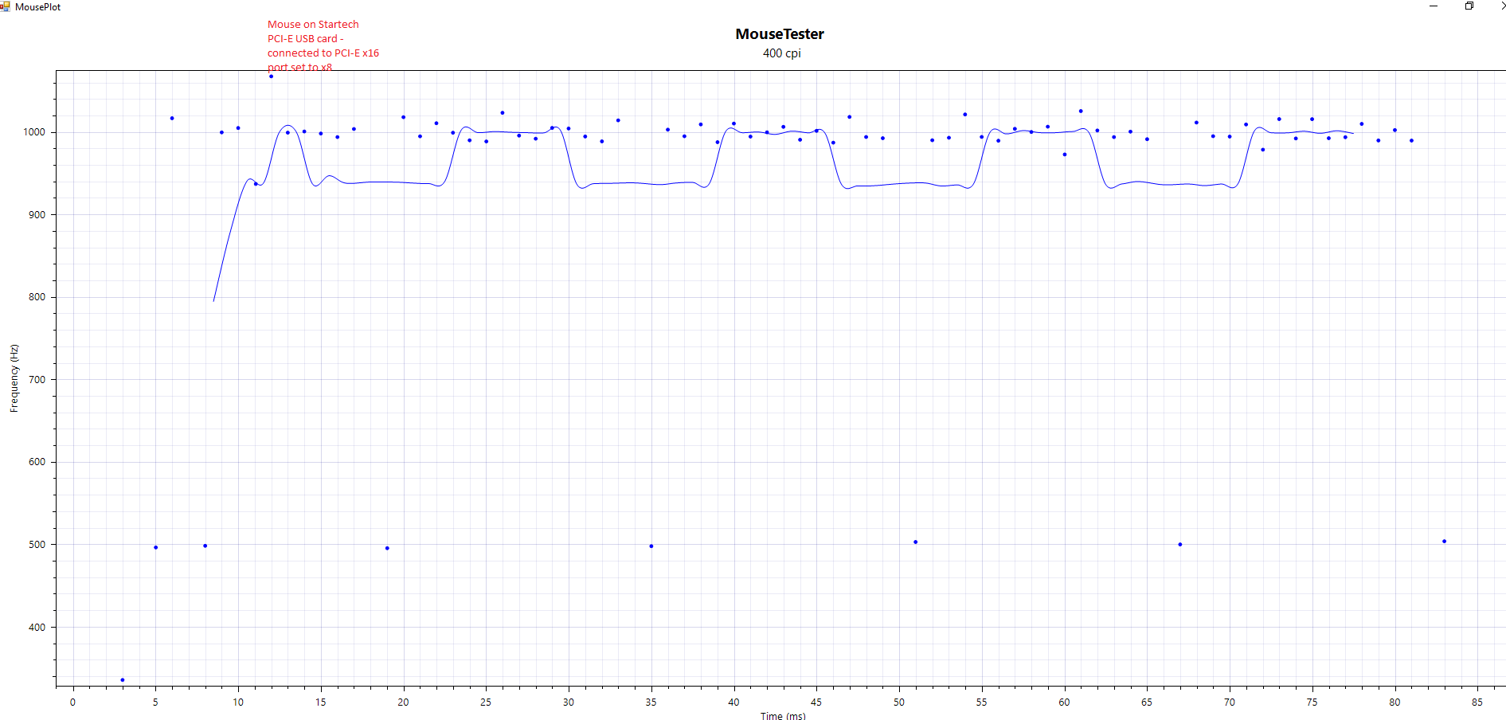This screenshot has width=1506, height=720.
Task: Select the 500 Hz data point near 83 ms
Action: point(1444,542)
